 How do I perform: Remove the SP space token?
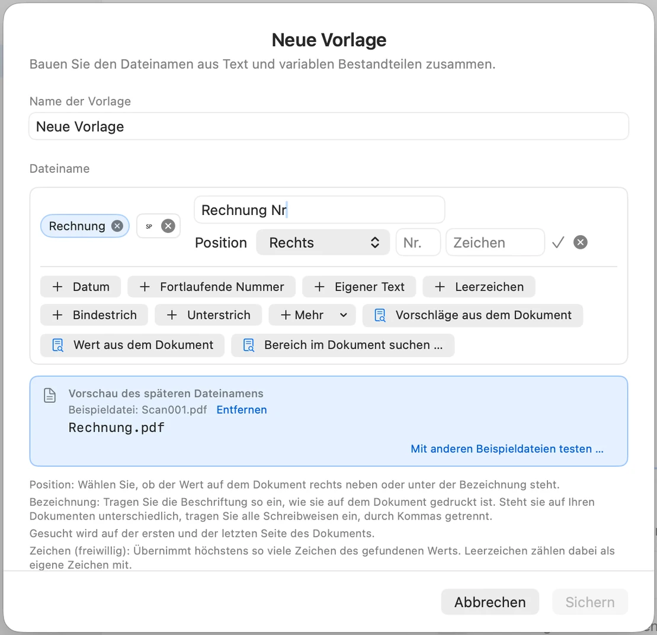pyautogui.click(x=168, y=226)
